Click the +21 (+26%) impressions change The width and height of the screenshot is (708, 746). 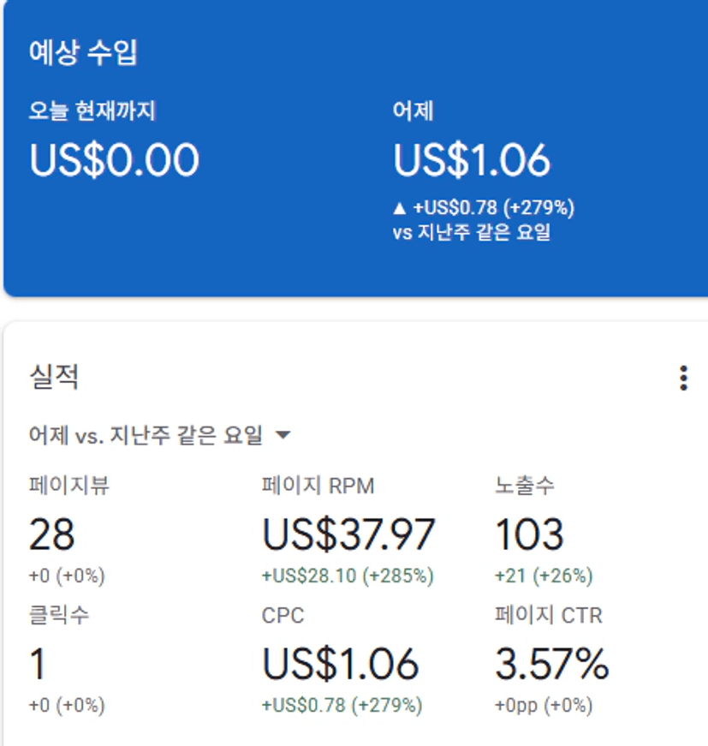click(544, 576)
